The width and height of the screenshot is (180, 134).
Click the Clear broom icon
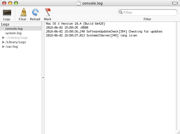23,13
